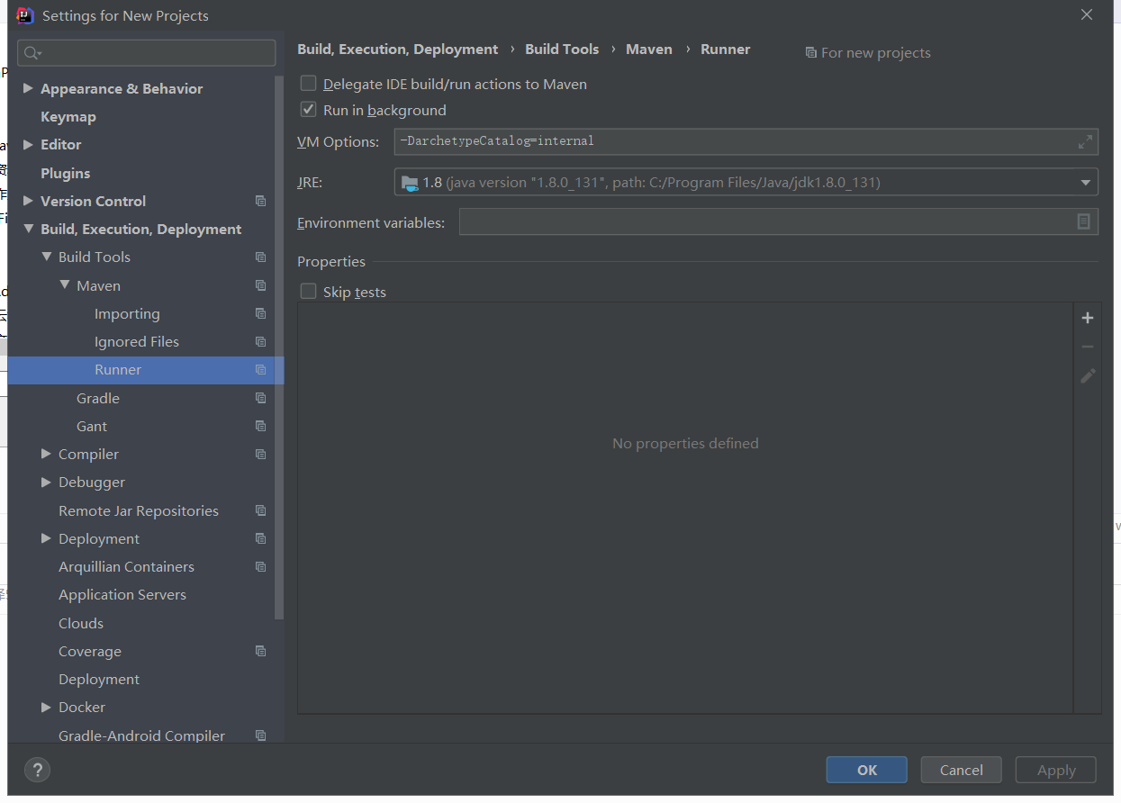Click the project-level icon beside Arquillian Containers
Image resolution: width=1121 pixels, height=803 pixels.
pos(260,566)
